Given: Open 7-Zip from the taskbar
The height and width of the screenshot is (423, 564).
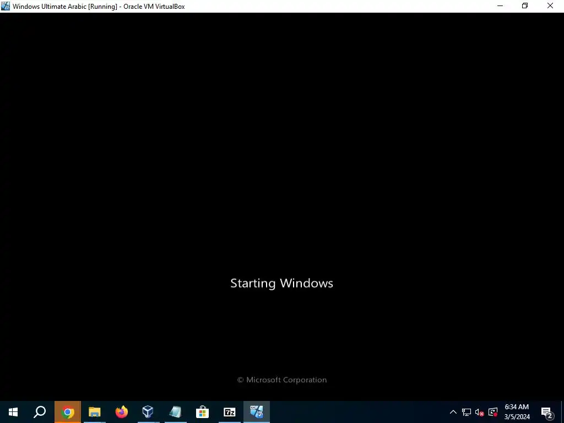Looking at the screenshot, I should point(230,412).
